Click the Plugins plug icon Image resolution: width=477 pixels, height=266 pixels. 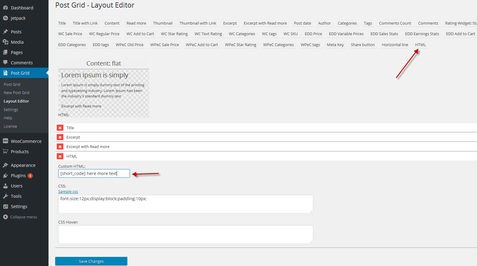coord(5,175)
